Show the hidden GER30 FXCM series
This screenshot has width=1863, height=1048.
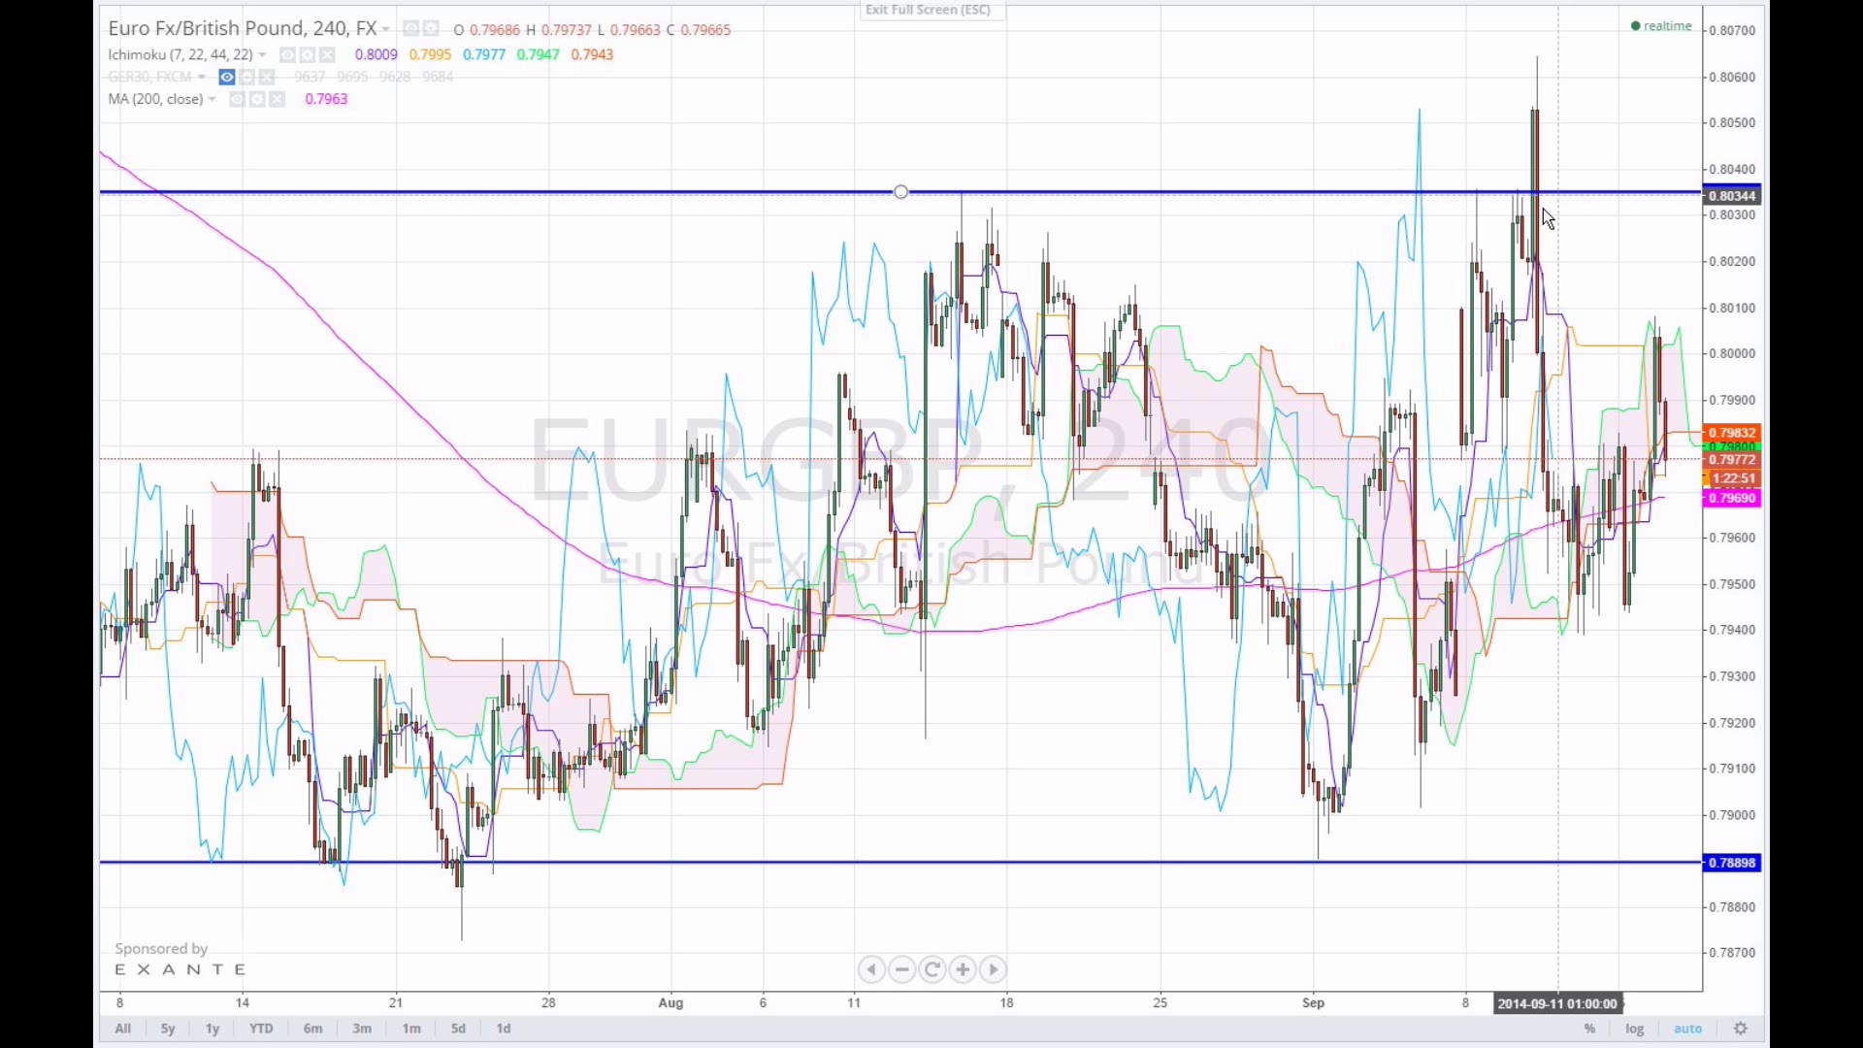227,78
